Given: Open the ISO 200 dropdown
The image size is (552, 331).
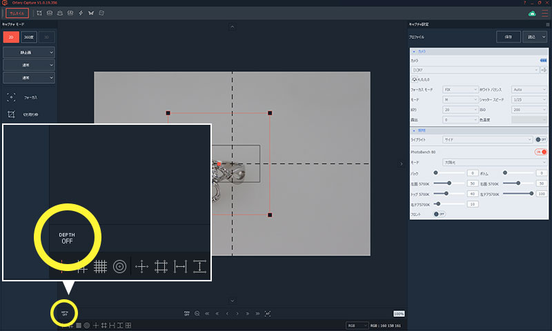Looking at the screenshot, I should 529,109.
